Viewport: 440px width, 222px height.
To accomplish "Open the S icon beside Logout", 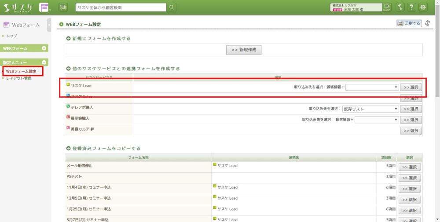I will (400, 7).
